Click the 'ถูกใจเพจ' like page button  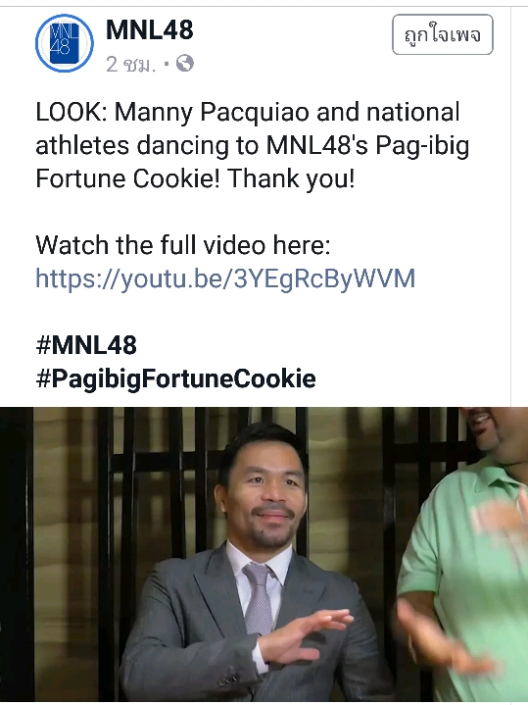[443, 34]
